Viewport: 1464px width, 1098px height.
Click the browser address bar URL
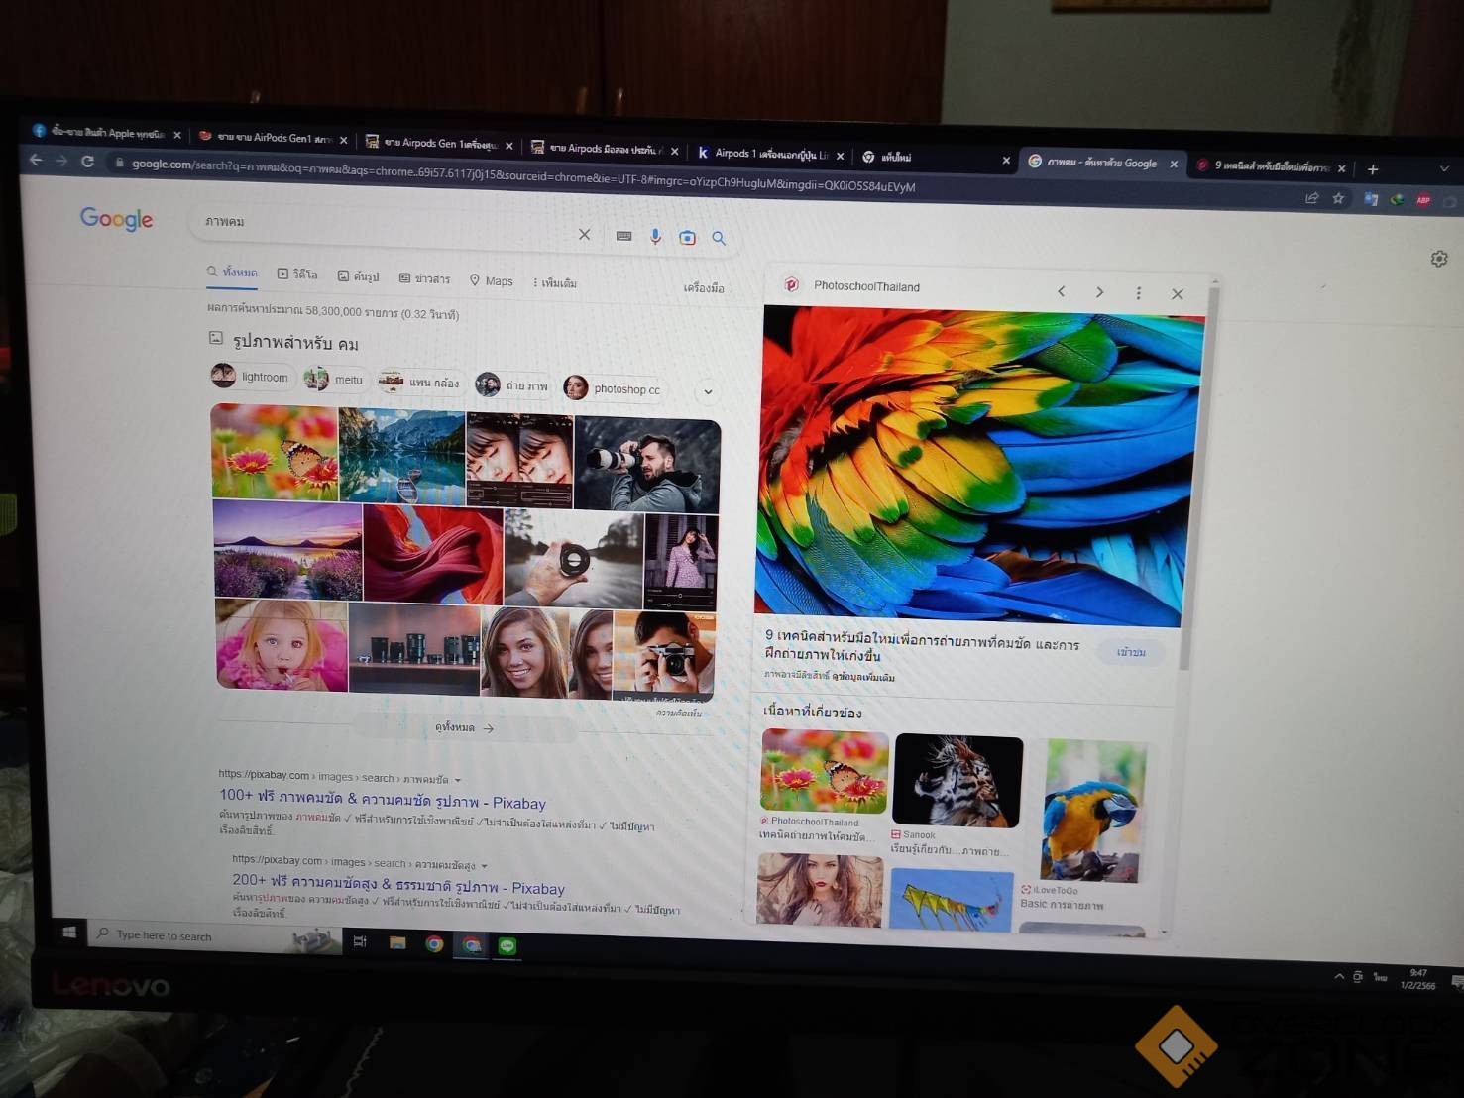tap(523, 174)
